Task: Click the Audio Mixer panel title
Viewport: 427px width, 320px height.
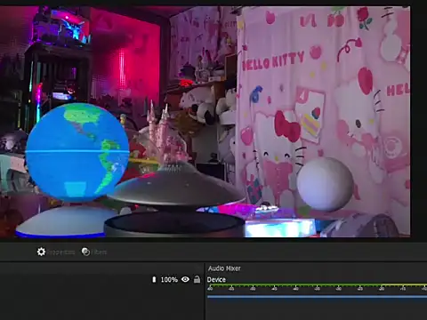Action: tap(224, 268)
